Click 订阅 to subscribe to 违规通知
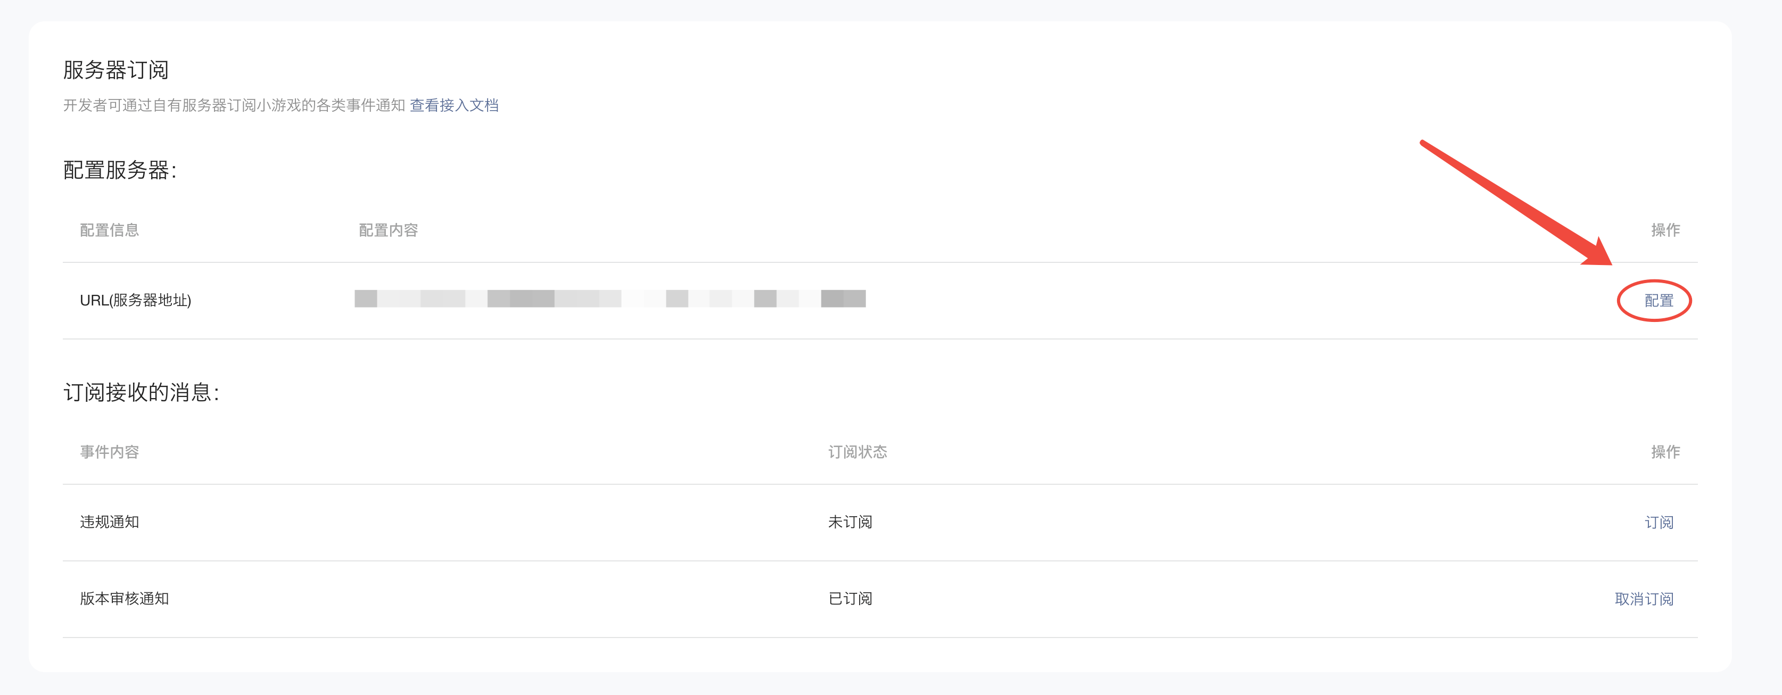The height and width of the screenshot is (695, 1782). pos(1658,522)
